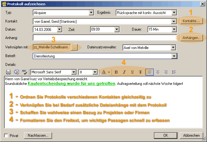Toggle underline formatting

[x=132, y=72]
